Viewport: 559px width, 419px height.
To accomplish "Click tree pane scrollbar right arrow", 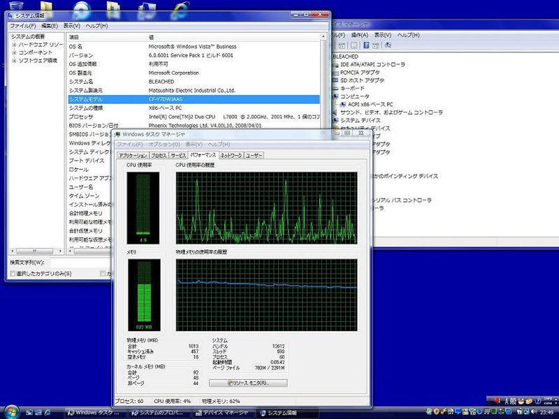I will click(x=60, y=251).
